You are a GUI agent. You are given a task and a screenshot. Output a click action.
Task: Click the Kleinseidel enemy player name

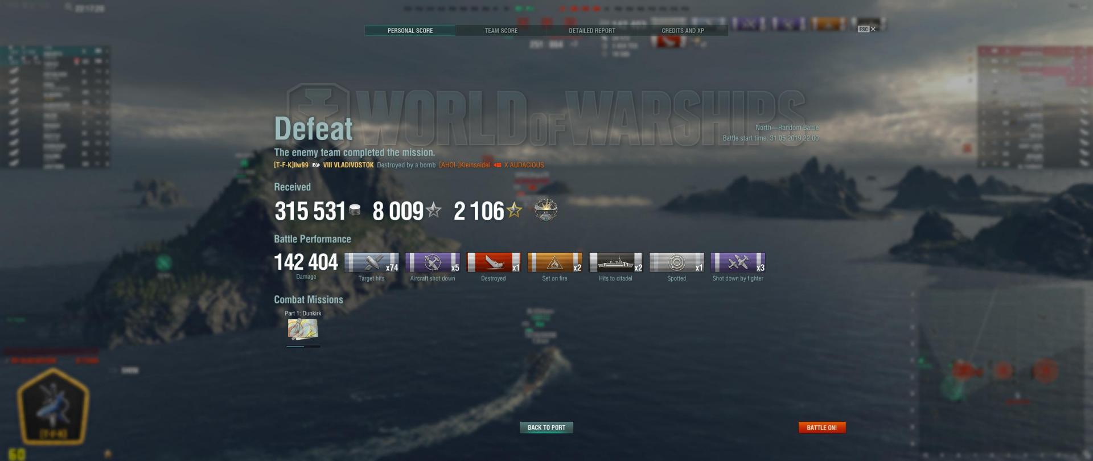click(465, 165)
